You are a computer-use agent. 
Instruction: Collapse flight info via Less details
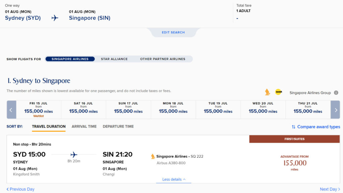[174, 180]
